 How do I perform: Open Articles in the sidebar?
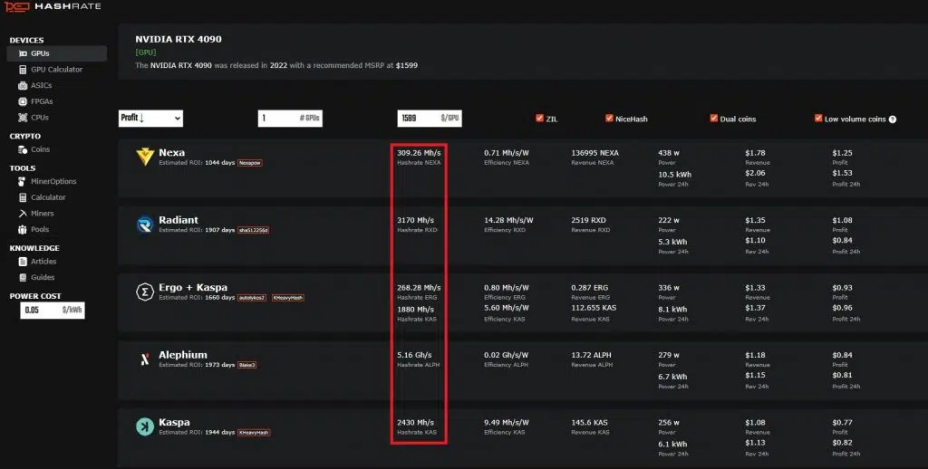(43, 262)
